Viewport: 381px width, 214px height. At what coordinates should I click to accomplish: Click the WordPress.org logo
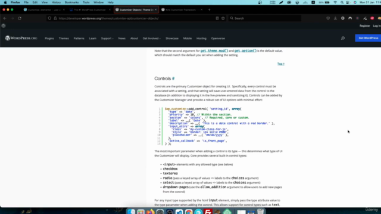click(x=21, y=38)
